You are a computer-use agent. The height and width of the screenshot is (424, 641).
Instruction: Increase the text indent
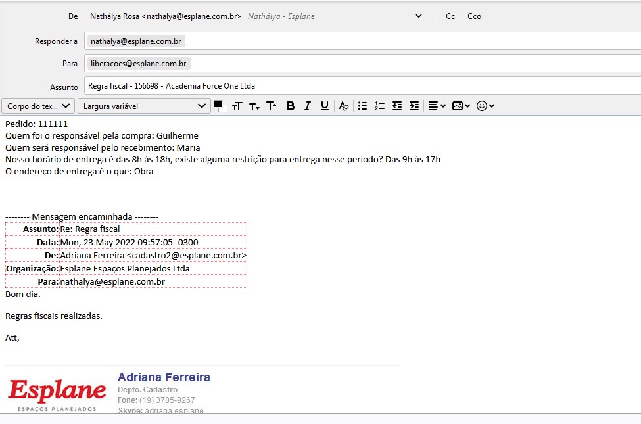pos(414,106)
